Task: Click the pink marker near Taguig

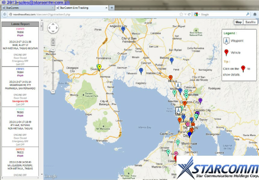Action: (187, 124)
